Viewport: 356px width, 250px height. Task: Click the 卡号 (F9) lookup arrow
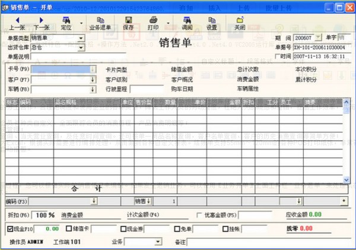93,69
